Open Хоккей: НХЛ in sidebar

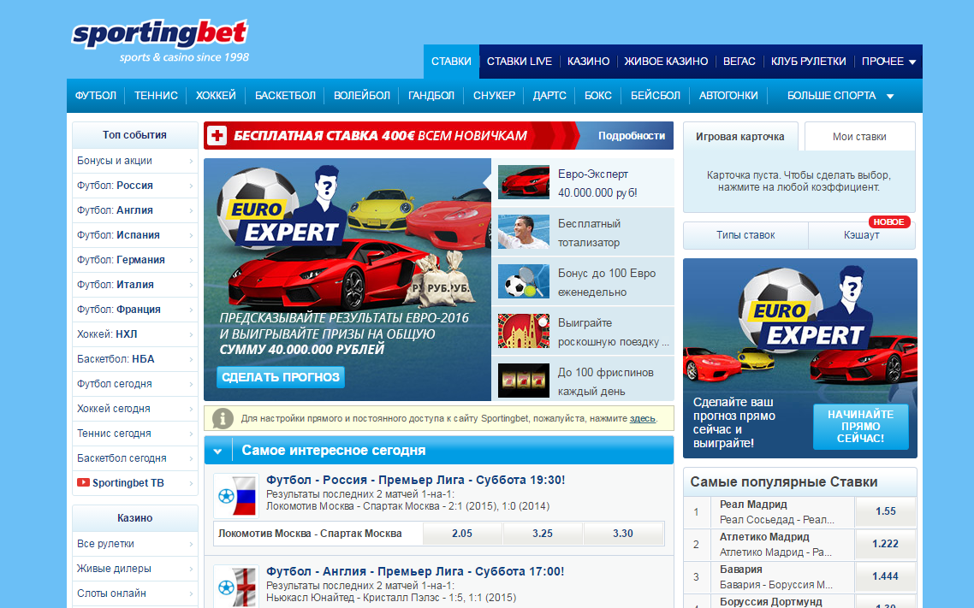click(x=134, y=334)
